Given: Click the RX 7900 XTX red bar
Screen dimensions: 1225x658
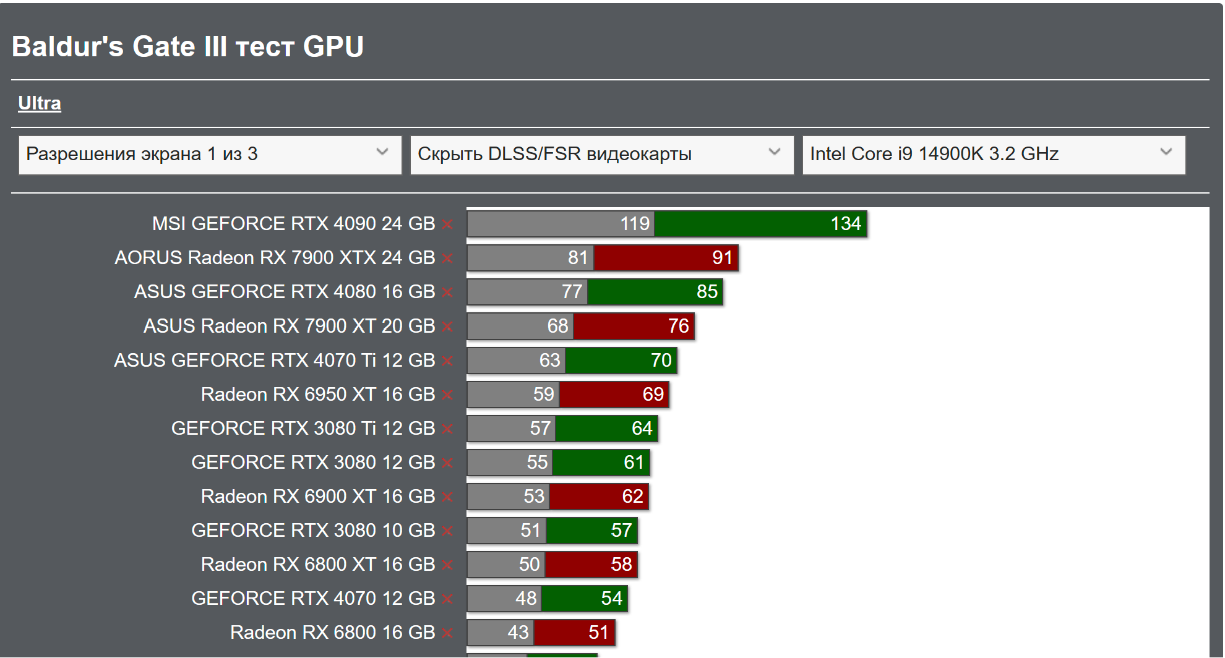Looking at the screenshot, I should pyautogui.click(x=666, y=258).
